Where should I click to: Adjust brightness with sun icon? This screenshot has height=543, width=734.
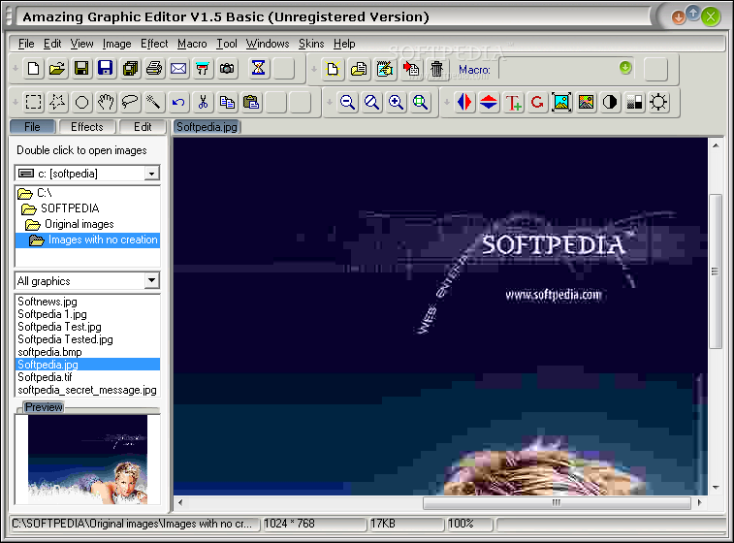click(658, 102)
